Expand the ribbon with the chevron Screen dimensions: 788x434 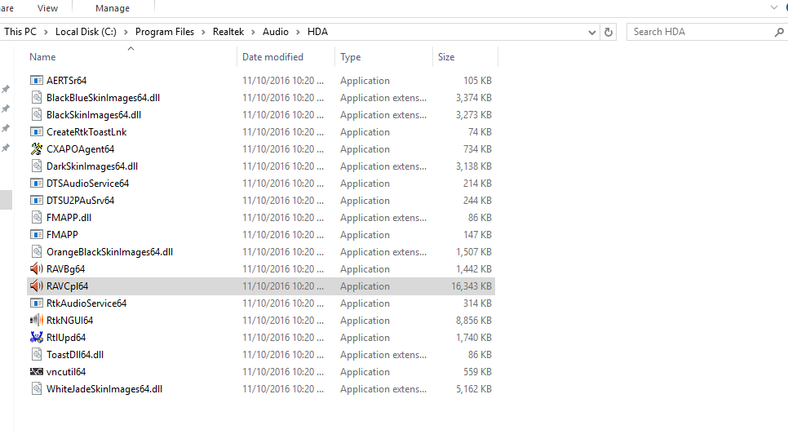[774, 7]
